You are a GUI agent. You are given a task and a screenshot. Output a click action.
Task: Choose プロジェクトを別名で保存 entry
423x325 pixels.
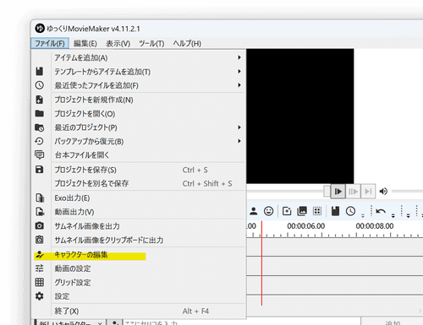[x=139, y=183]
